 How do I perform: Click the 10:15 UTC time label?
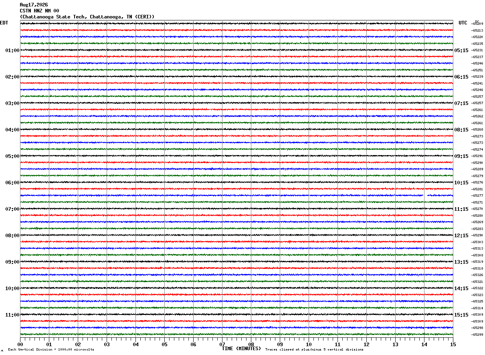[461, 183]
